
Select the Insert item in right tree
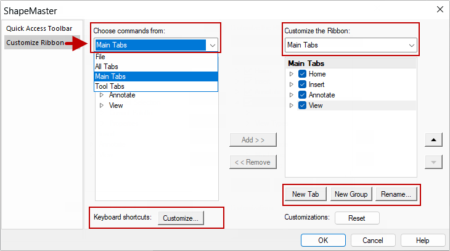tap(317, 84)
